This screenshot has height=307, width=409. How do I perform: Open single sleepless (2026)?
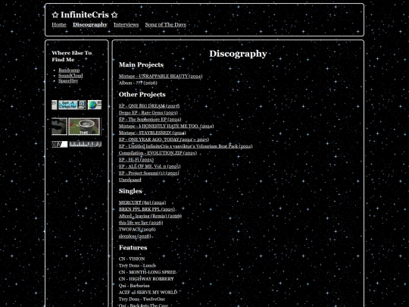(135, 237)
